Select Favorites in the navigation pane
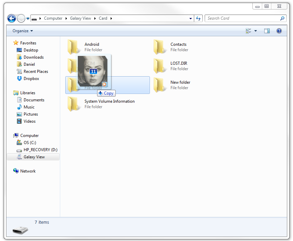293x241 pixels. tap(28, 43)
